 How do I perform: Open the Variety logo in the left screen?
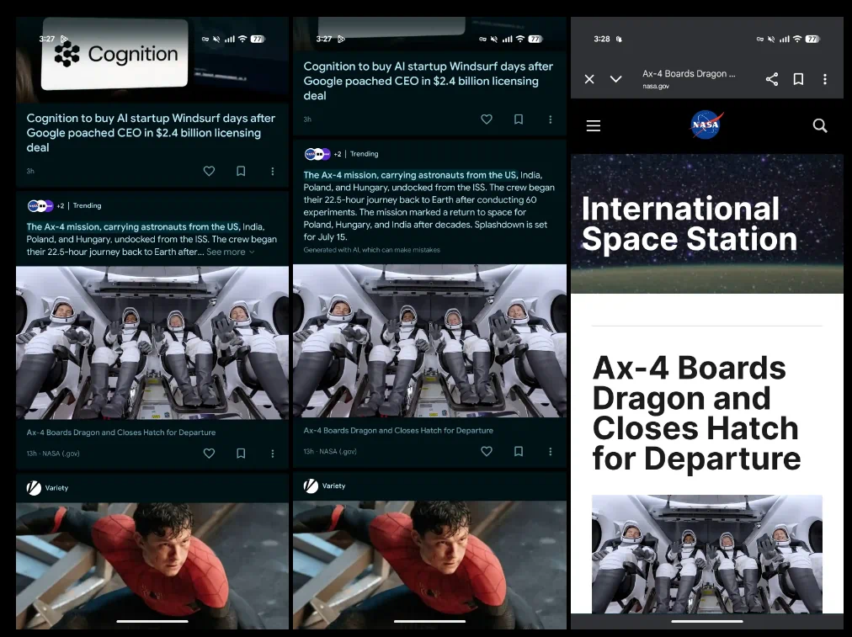pos(34,488)
